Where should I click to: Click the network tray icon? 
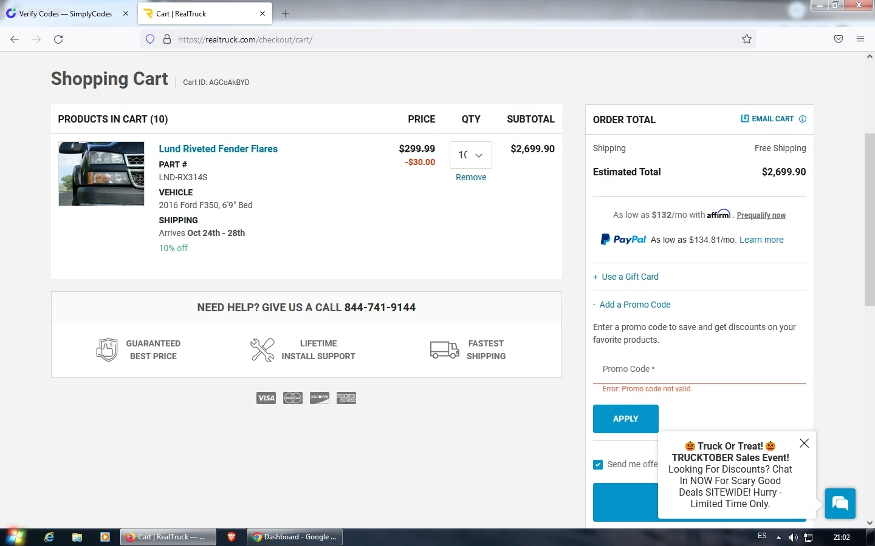coord(809,538)
